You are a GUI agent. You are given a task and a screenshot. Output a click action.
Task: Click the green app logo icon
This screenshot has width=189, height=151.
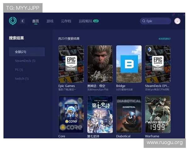(13, 21)
